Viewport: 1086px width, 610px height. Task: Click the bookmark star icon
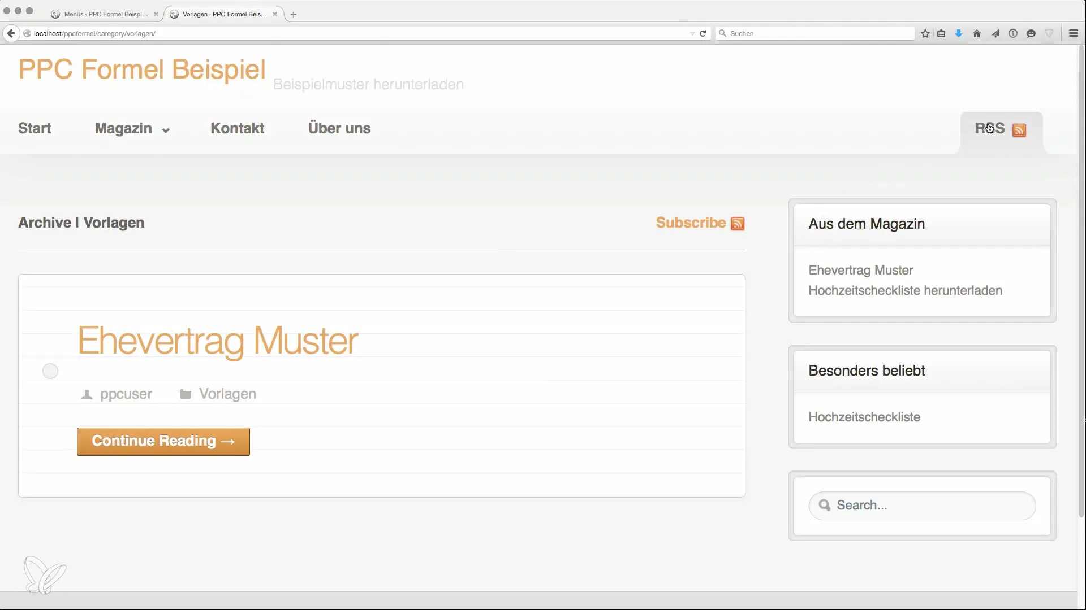click(x=925, y=34)
